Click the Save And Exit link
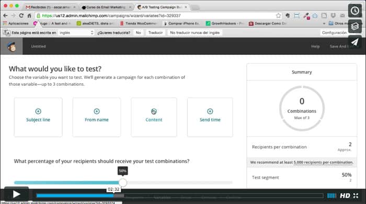The image size is (366, 204). click(x=339, y=47)
